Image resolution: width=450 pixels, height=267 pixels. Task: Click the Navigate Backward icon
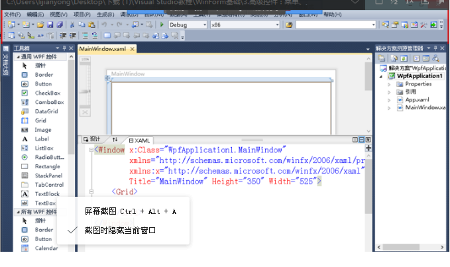click(135, 25)
